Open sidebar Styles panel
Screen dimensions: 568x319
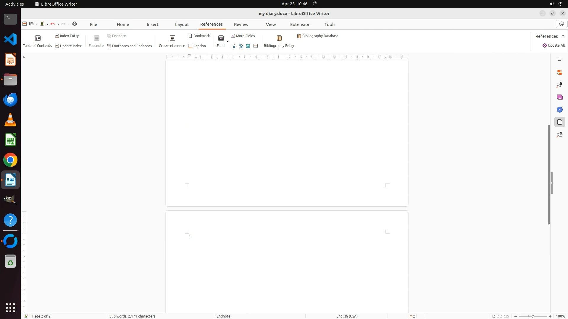tap(559, 85)
